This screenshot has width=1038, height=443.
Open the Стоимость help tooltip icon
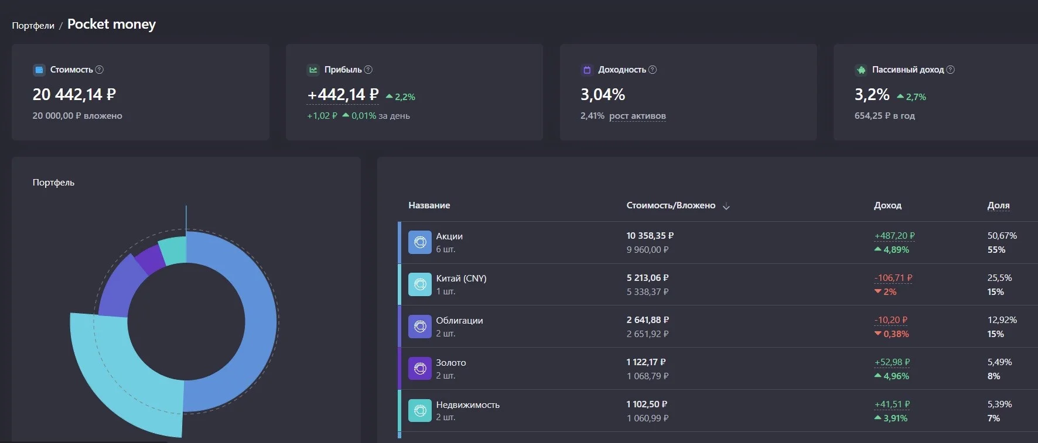tap(100, 70)
